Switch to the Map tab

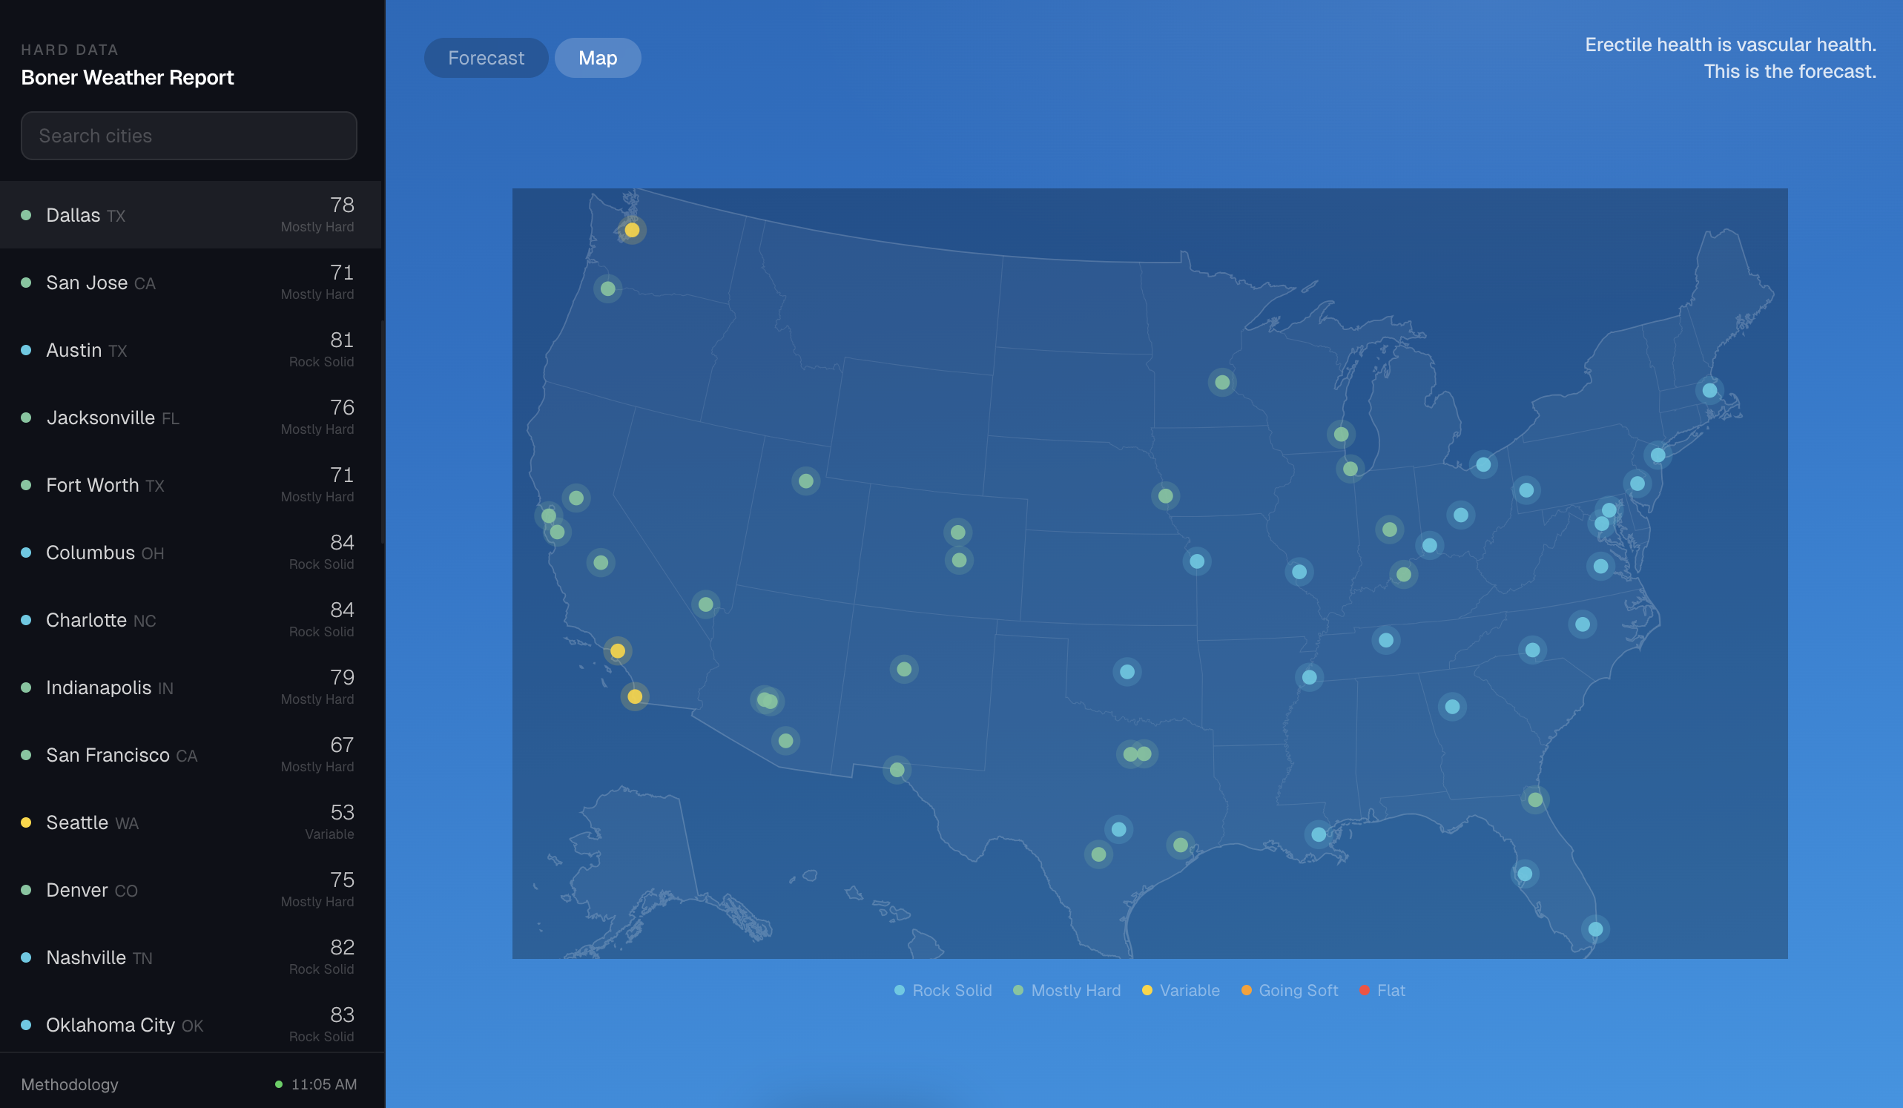pos(597,57)
